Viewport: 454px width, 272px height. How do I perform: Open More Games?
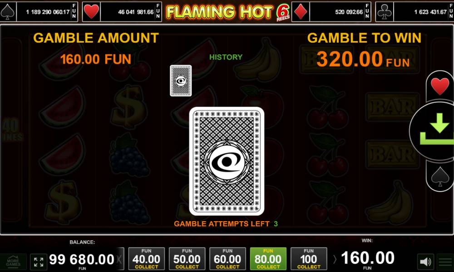click(x=13, y=262)
